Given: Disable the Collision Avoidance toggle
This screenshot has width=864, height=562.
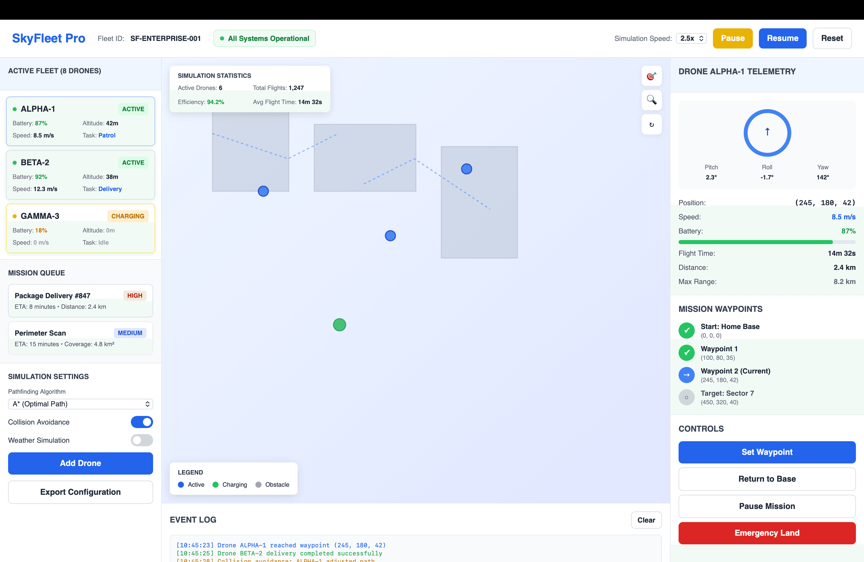Looking at the screenshot, I should point(141,422).
